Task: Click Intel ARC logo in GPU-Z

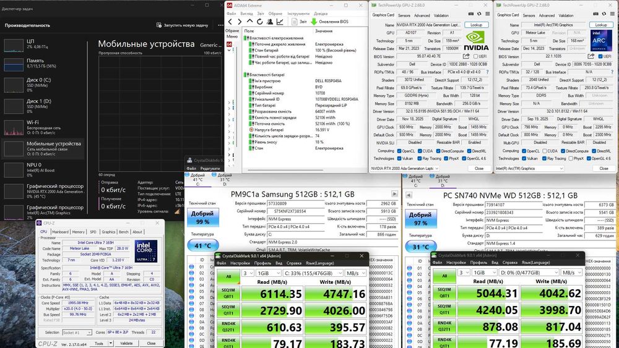Action: tap(601, 41)
